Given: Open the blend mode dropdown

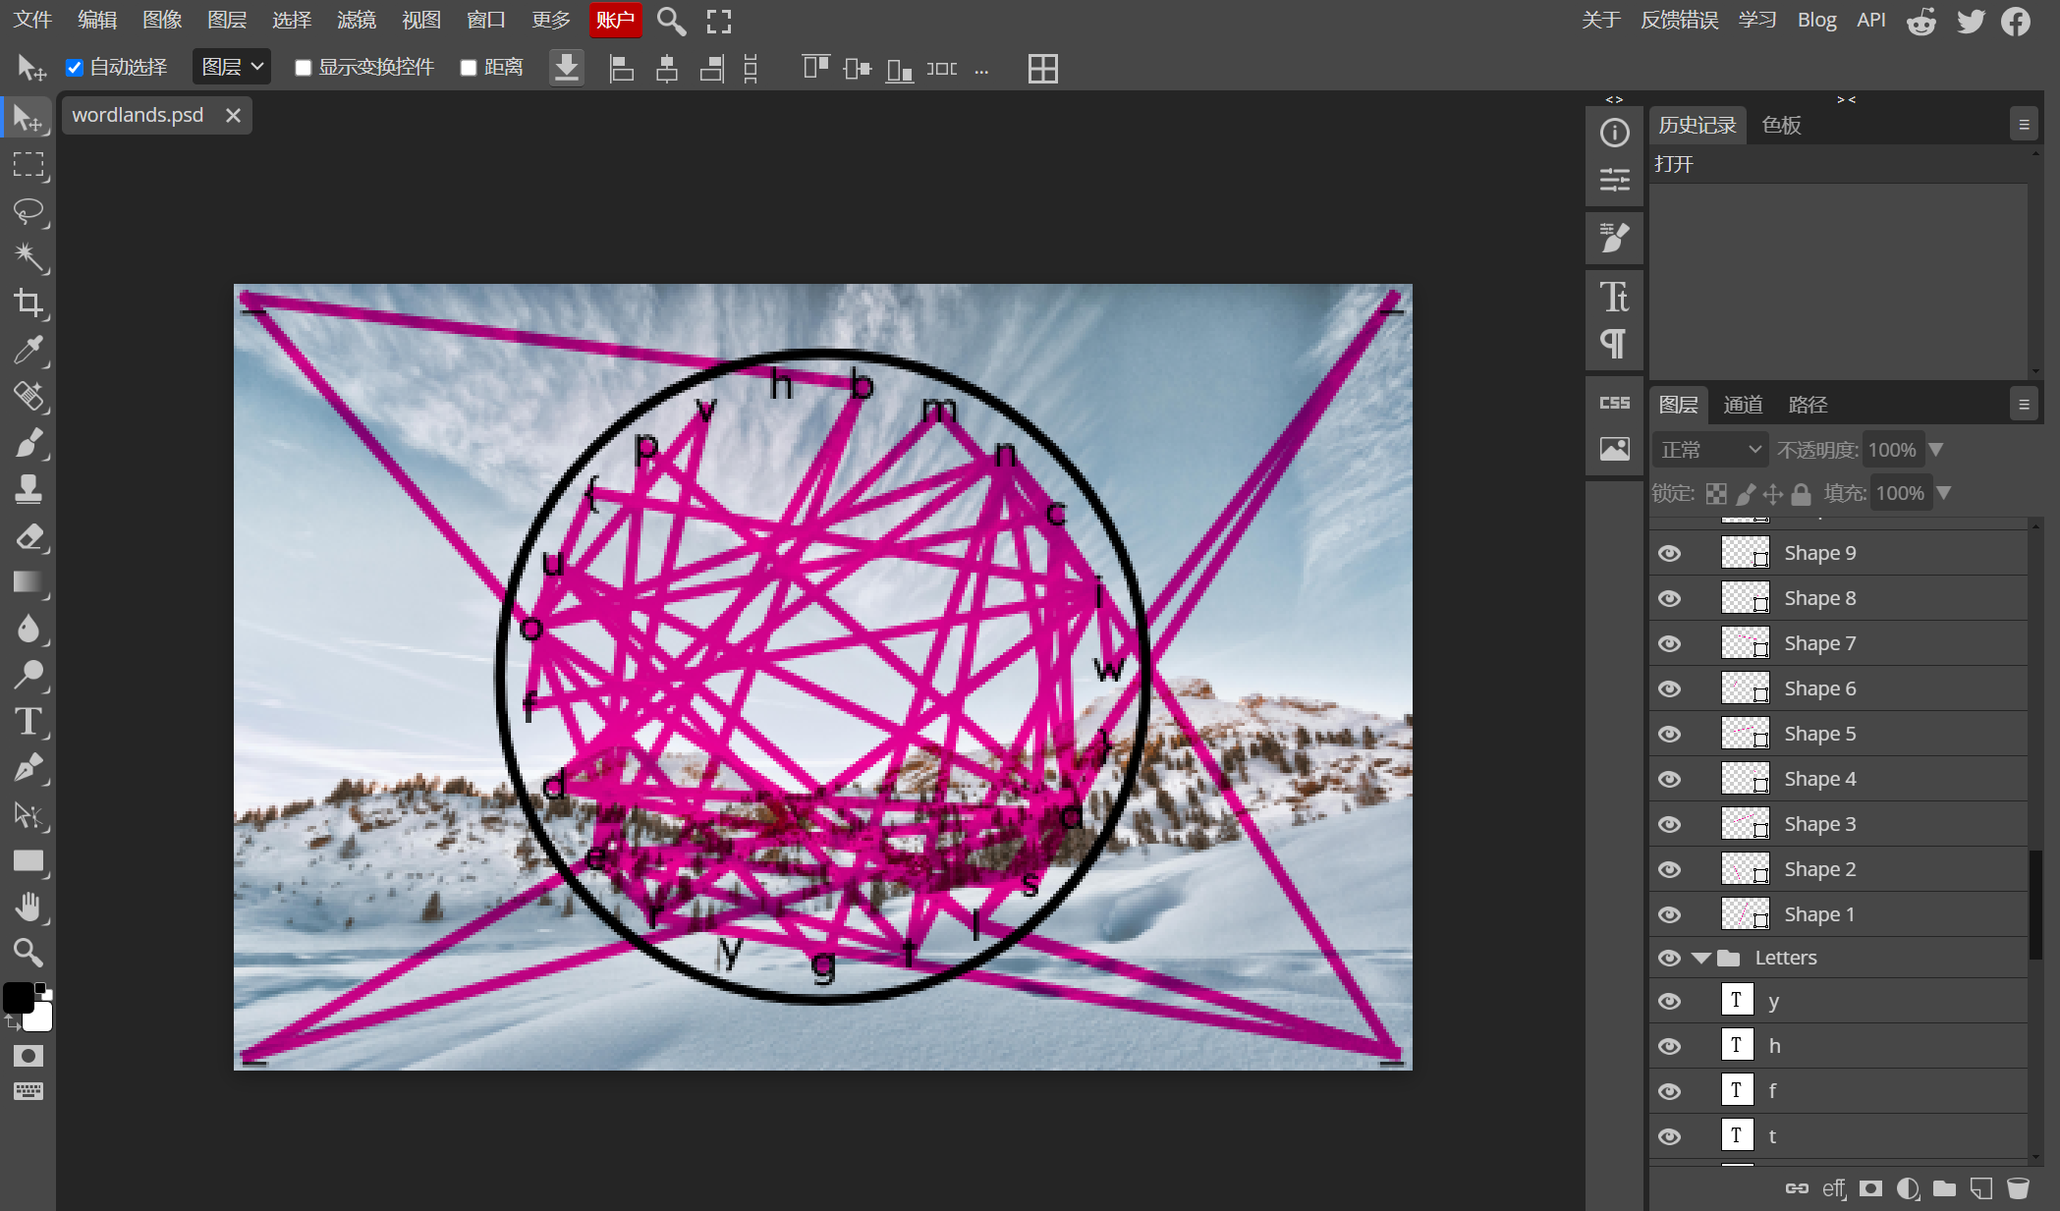Looking at the screenshot, I should [1710, 450].
